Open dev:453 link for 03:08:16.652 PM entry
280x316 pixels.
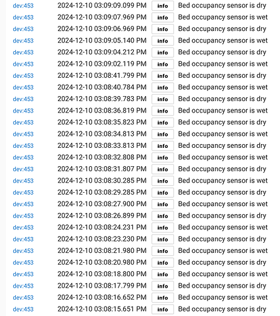coord(23,298)
